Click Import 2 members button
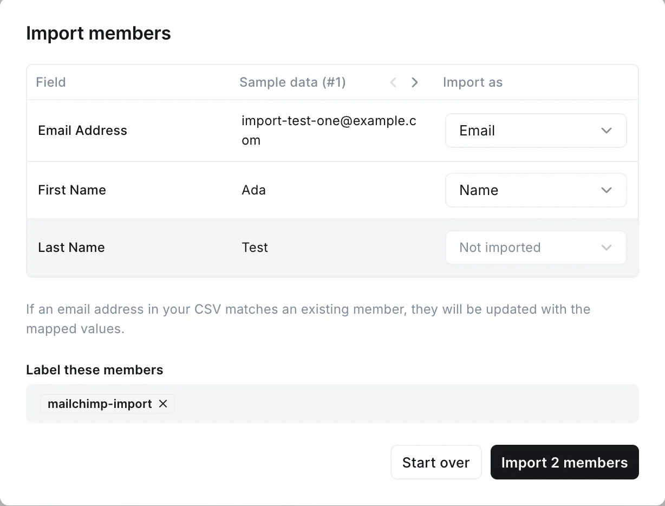 pos(565,462)
